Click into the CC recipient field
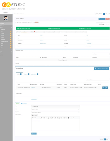The height and width of the screenshot is (141, 110). coord(56,109)
